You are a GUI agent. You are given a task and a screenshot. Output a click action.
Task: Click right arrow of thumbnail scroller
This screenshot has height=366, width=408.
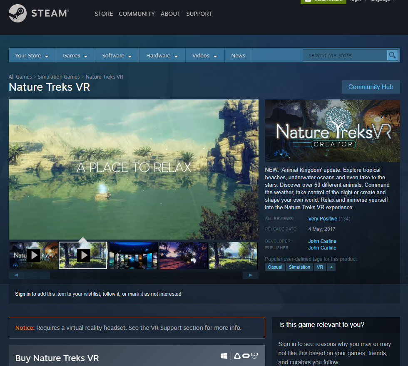[x=251, y=275]
